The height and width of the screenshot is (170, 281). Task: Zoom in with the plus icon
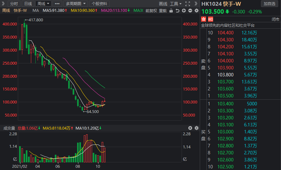184,11
